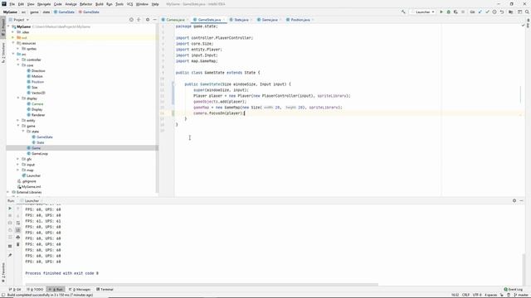This screenshot has height=298, width=531.
Task: Pin the Run tab
Action: click(10, 255)
